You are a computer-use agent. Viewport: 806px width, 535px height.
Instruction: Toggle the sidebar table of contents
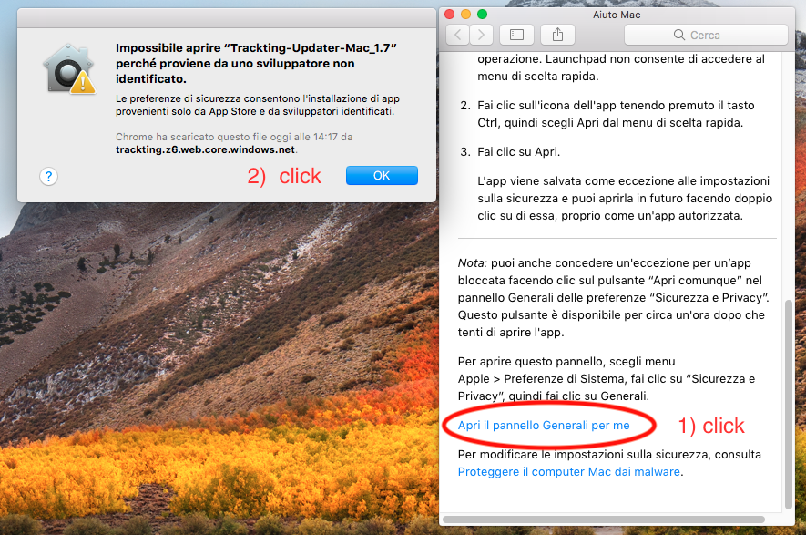(x=516, y=35)
